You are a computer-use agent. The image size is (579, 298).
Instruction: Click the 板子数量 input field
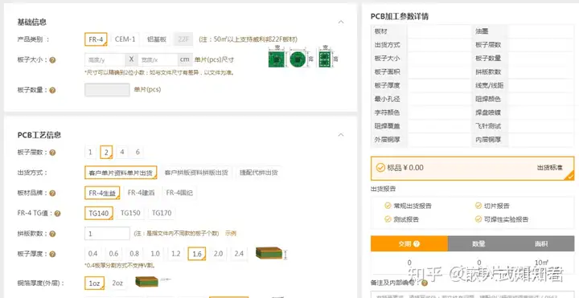pyautogui.click(x=107, y=90)
